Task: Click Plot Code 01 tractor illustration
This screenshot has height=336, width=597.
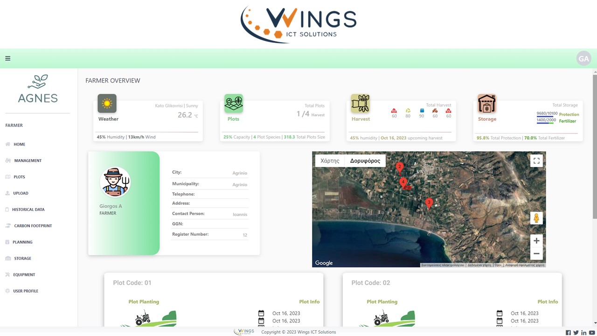Action: pyautogui.click(x=148, y=318)
